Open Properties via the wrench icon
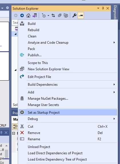This screenshot has width=120, height=164. click(x=74, y=15)
